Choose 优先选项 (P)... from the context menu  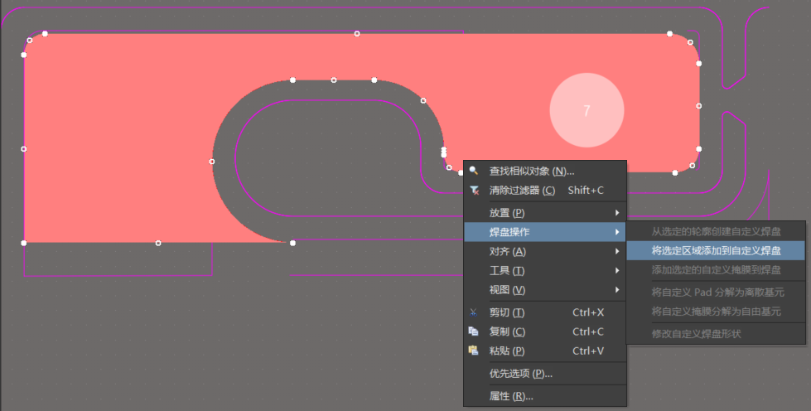(520, 374)
